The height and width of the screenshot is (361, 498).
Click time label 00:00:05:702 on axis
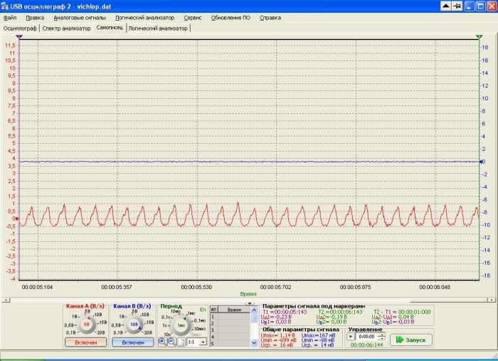275,287
